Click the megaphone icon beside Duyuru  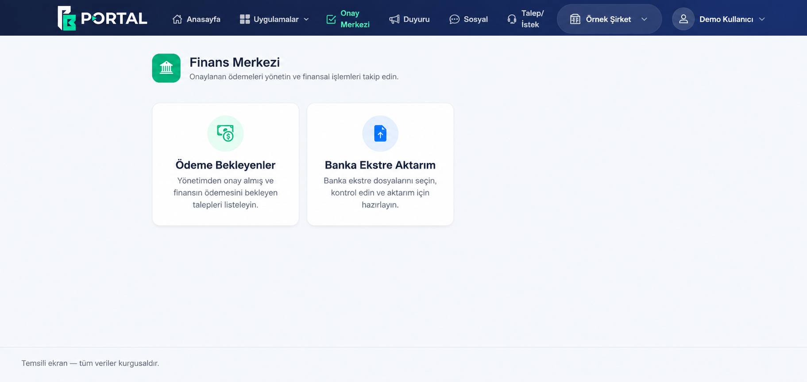394,19
